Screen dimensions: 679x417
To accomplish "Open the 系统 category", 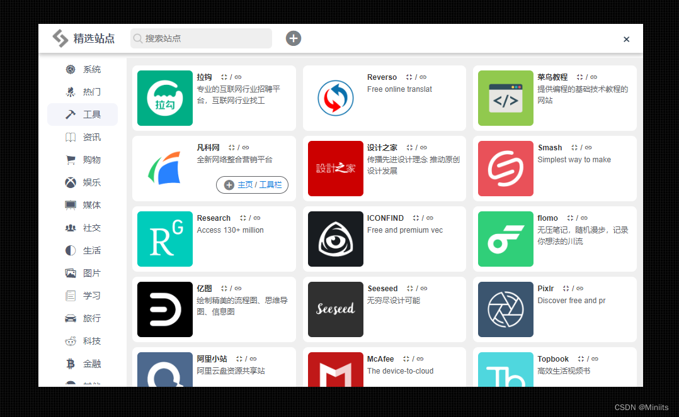I will tap(83, 69).
